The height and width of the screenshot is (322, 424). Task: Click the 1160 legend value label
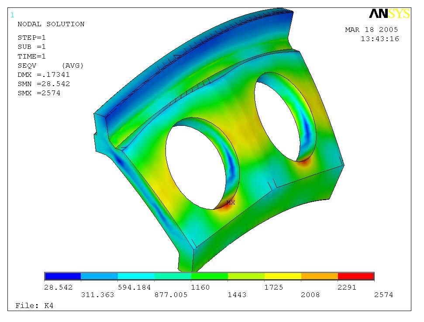tap(200, 287)
